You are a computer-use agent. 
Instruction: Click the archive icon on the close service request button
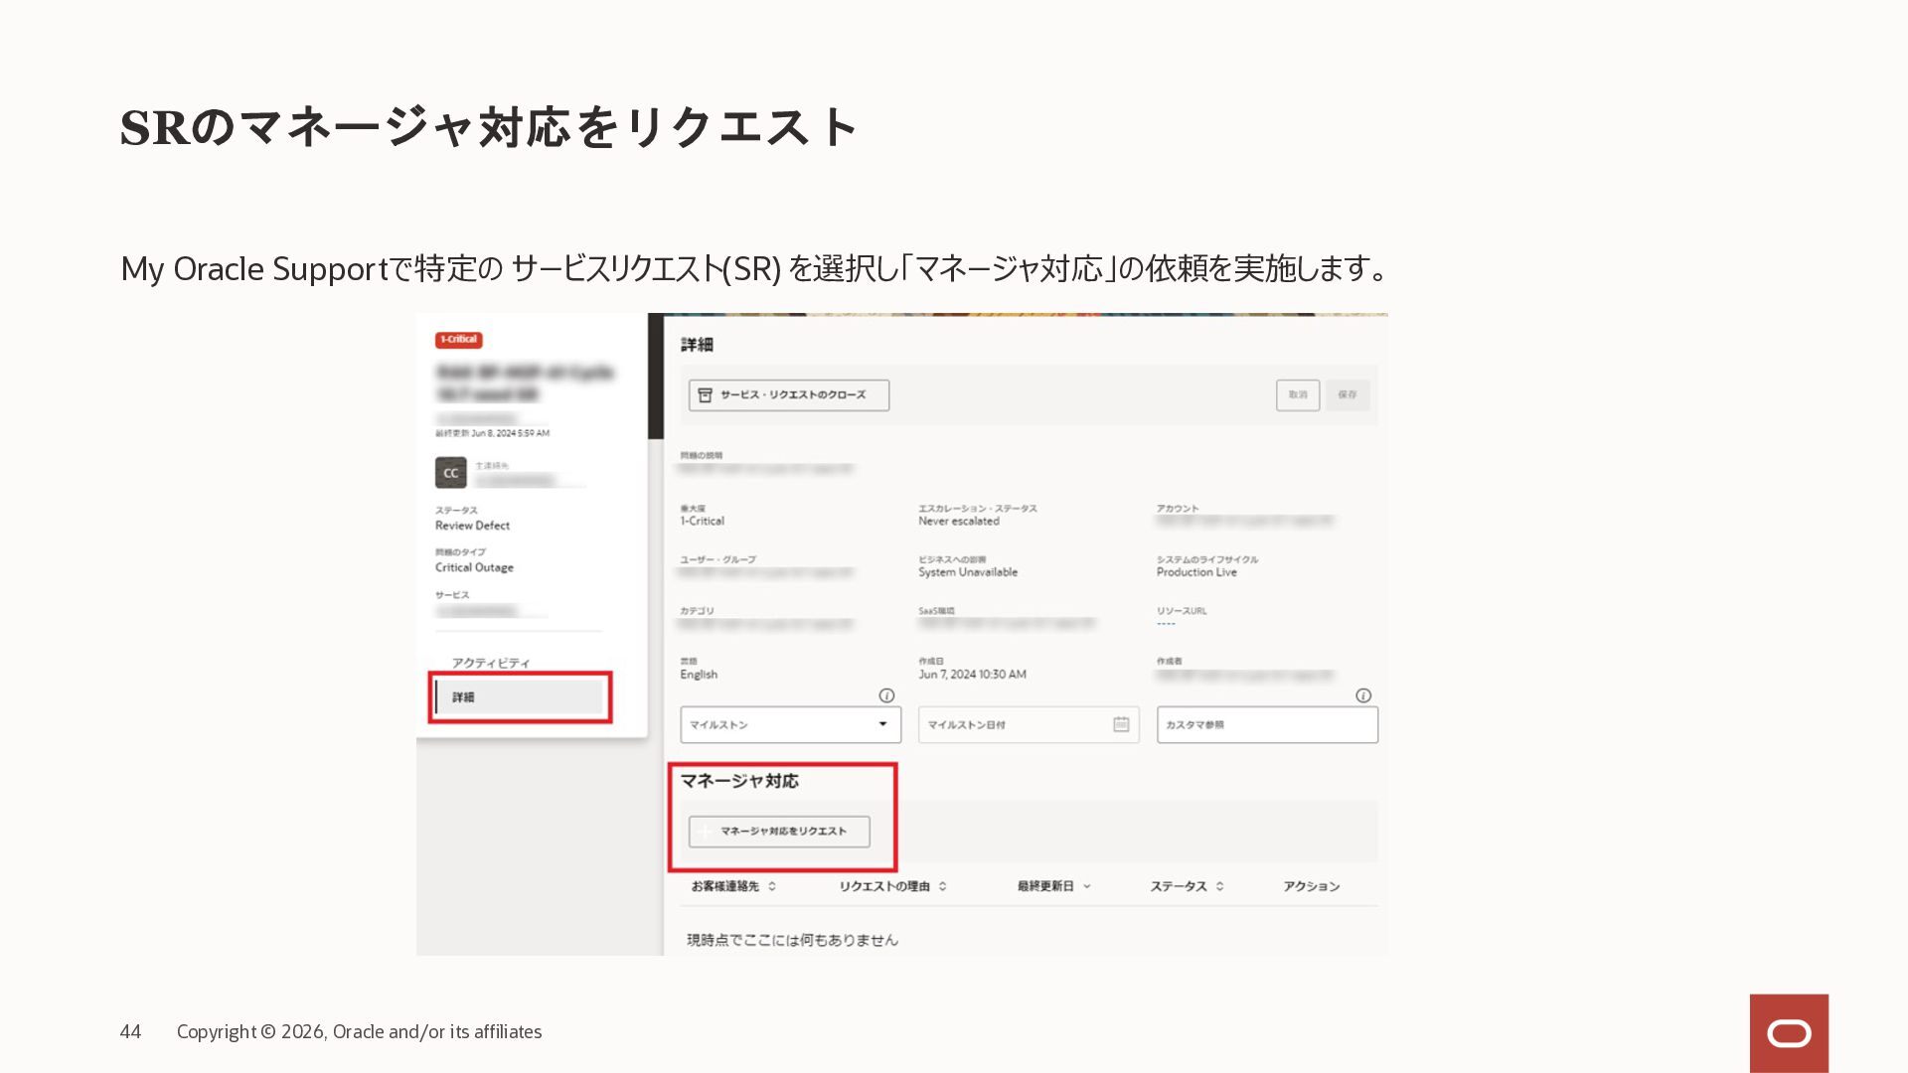tap(705, 395)
